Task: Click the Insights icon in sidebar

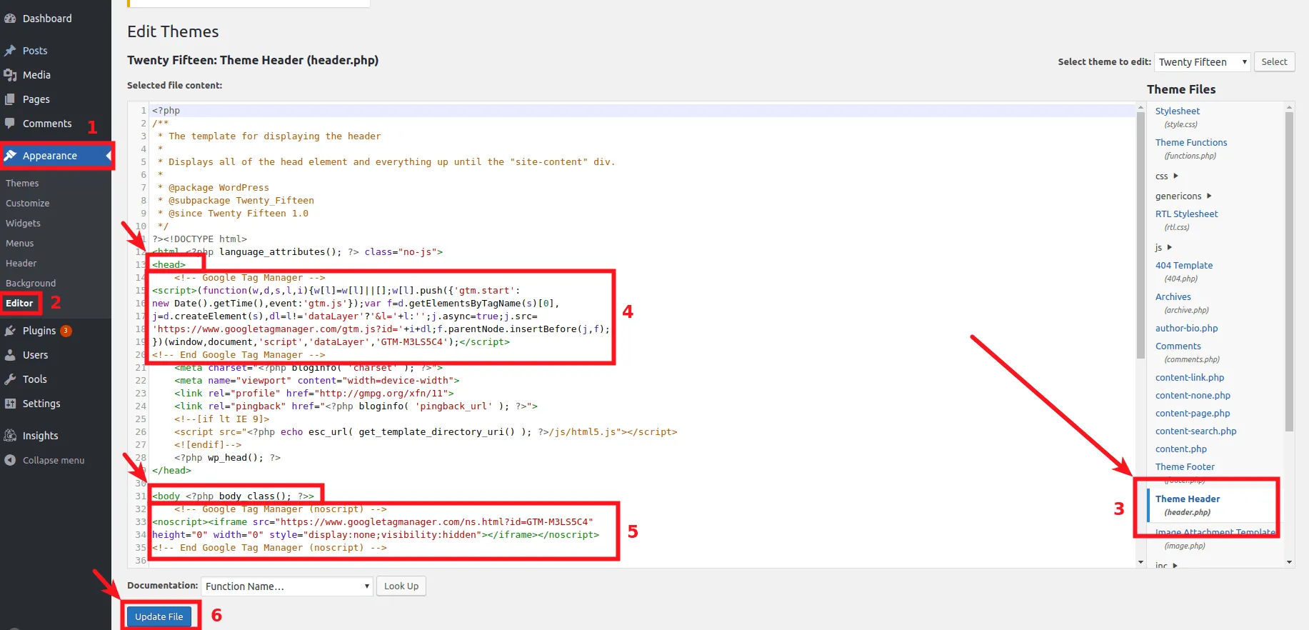Action: [x=10, y=436]
